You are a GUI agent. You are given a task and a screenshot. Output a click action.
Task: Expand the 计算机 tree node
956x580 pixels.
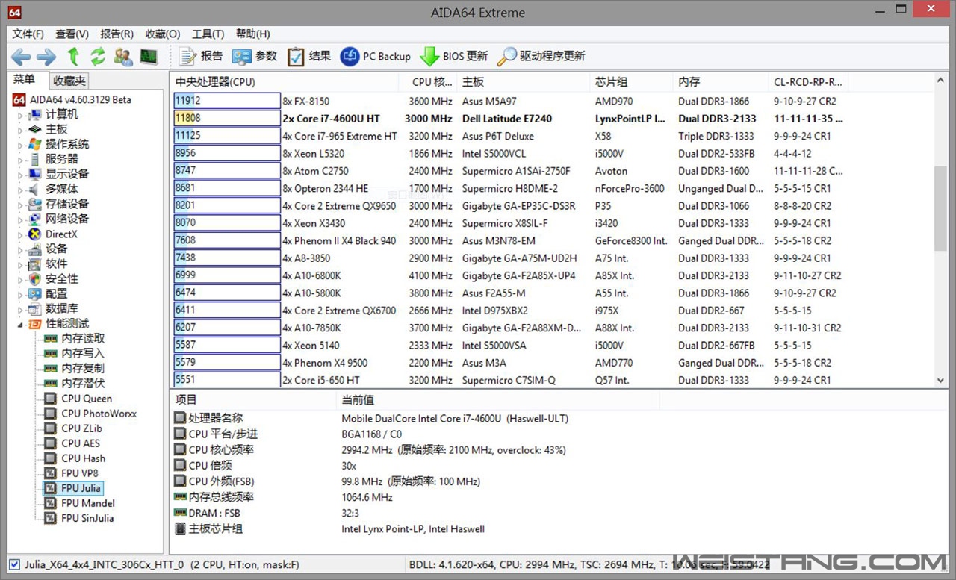click(x=21, y=115)
